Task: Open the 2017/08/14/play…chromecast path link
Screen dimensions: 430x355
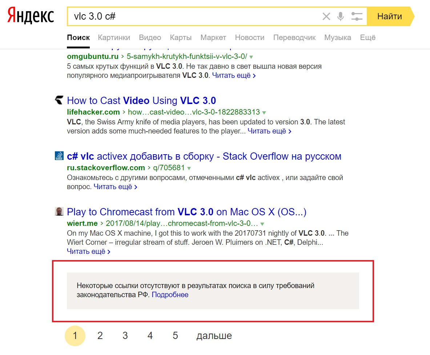Action: pyautogui.click(x=182, y=223)
